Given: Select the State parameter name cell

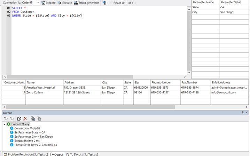Looking at the screenshot, I should tap(205, 7).
